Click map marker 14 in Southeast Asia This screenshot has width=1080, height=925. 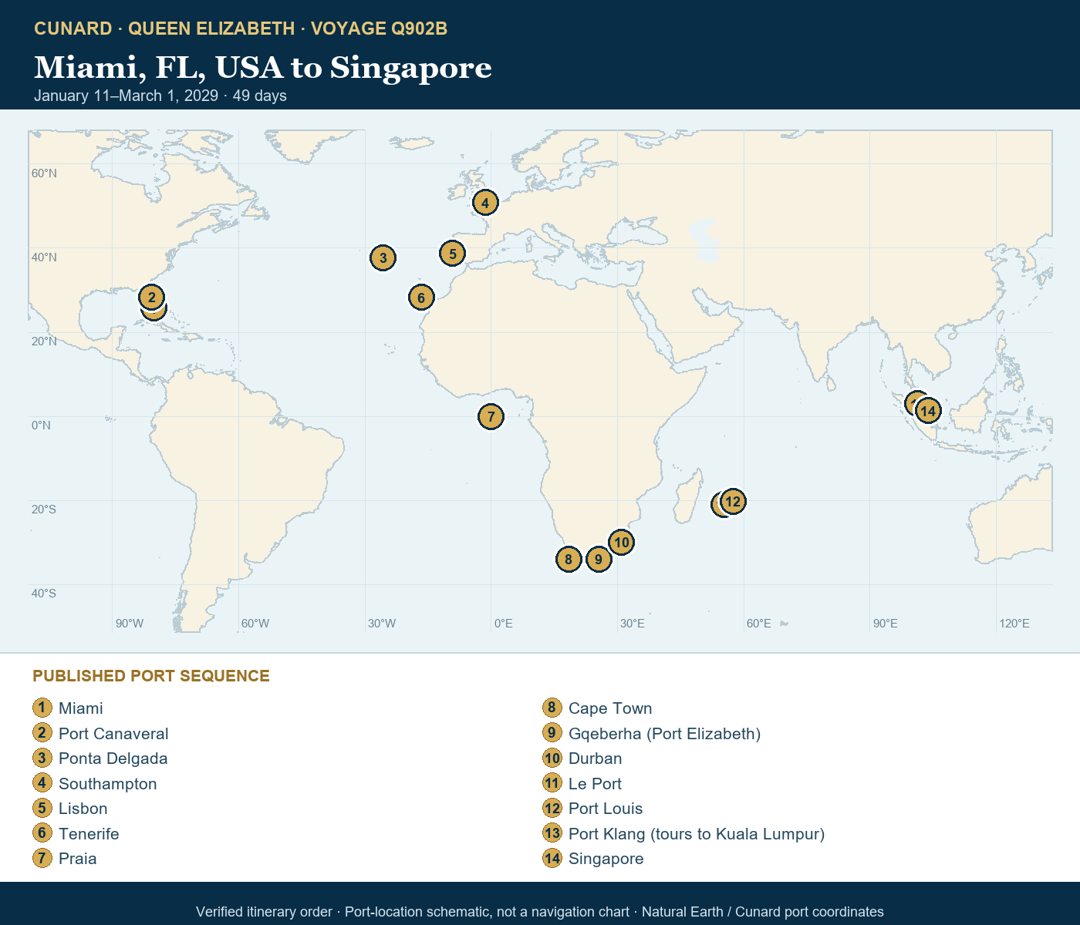point(928,411)
